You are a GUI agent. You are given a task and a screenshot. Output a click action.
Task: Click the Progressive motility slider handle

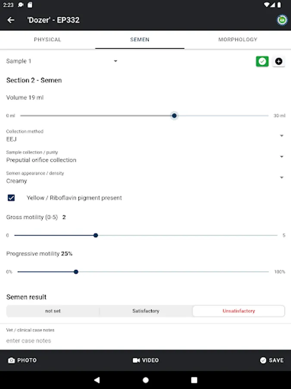click(76, 272)
